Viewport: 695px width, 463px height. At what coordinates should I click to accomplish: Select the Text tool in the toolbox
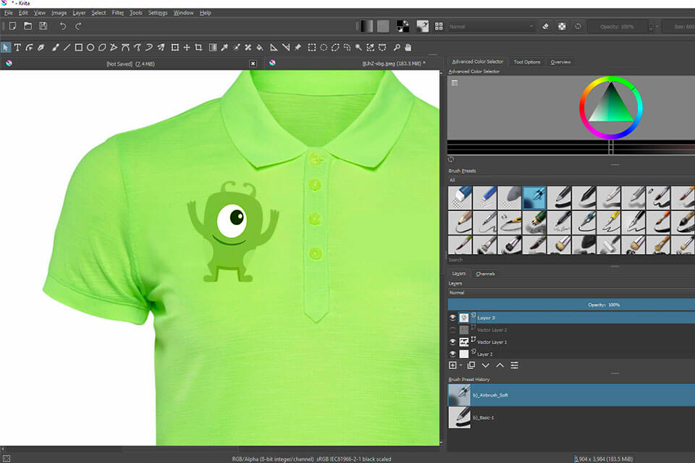pyautogui.click(x=17, y=48)
